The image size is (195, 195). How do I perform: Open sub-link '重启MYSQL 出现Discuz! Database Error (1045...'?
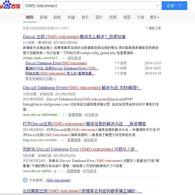tap(62, 68)
